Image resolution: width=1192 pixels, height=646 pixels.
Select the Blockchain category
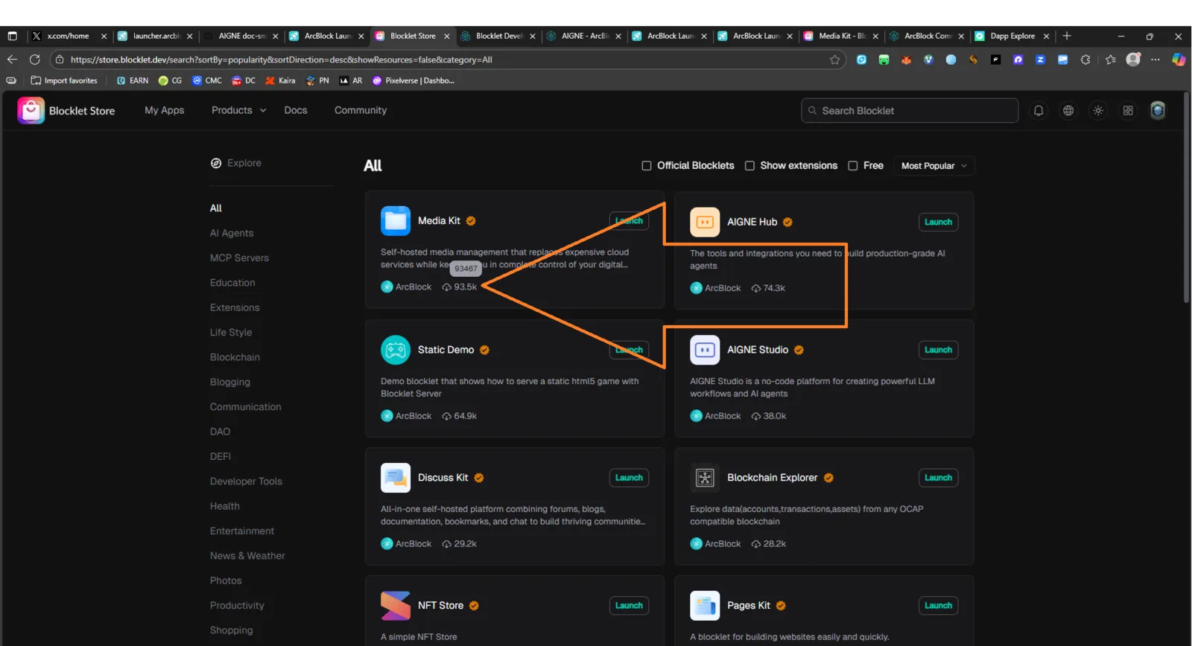point(235,357)
